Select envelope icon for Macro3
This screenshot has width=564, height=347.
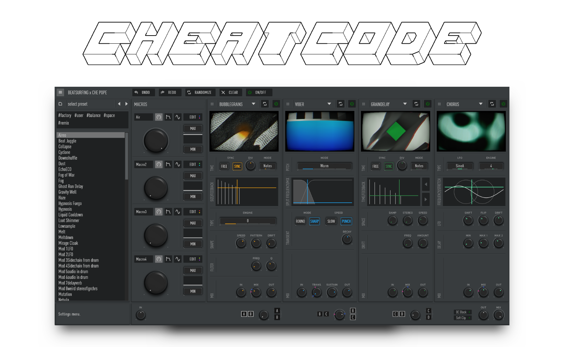tap(168, 212)
